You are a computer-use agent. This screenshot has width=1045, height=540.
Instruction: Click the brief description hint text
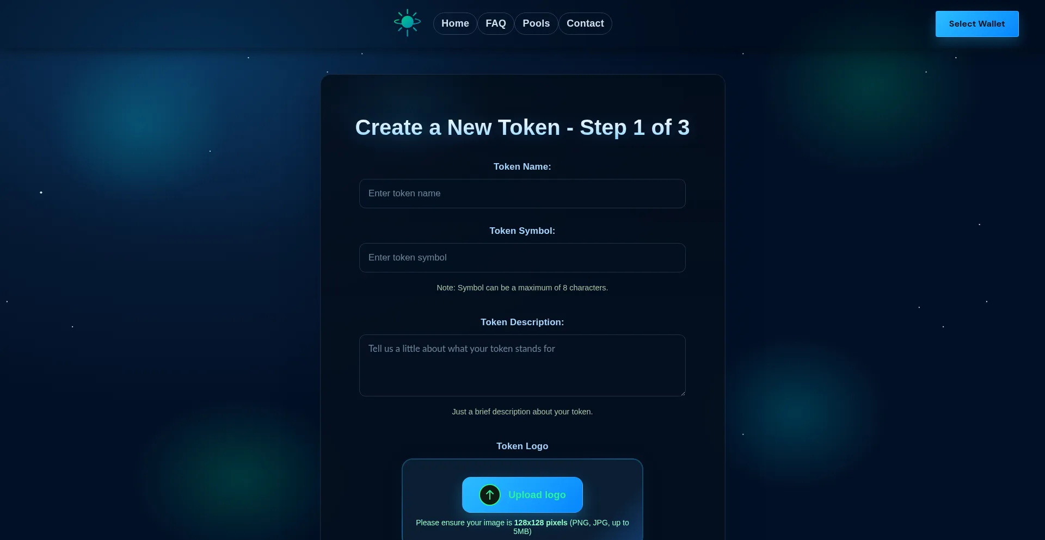522,412
